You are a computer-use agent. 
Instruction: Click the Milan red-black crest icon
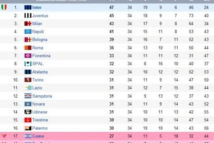tap(28, 24)
